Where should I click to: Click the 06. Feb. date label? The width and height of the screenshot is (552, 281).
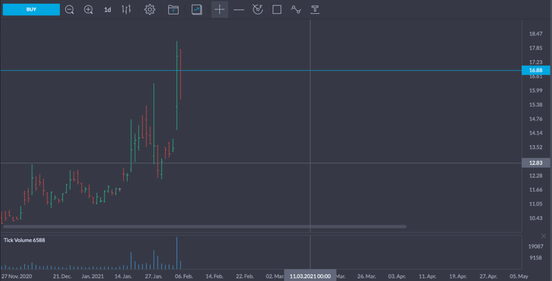tap(184, 277)
